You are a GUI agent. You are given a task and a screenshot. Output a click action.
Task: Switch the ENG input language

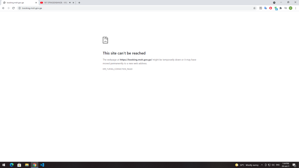point(278,165)
